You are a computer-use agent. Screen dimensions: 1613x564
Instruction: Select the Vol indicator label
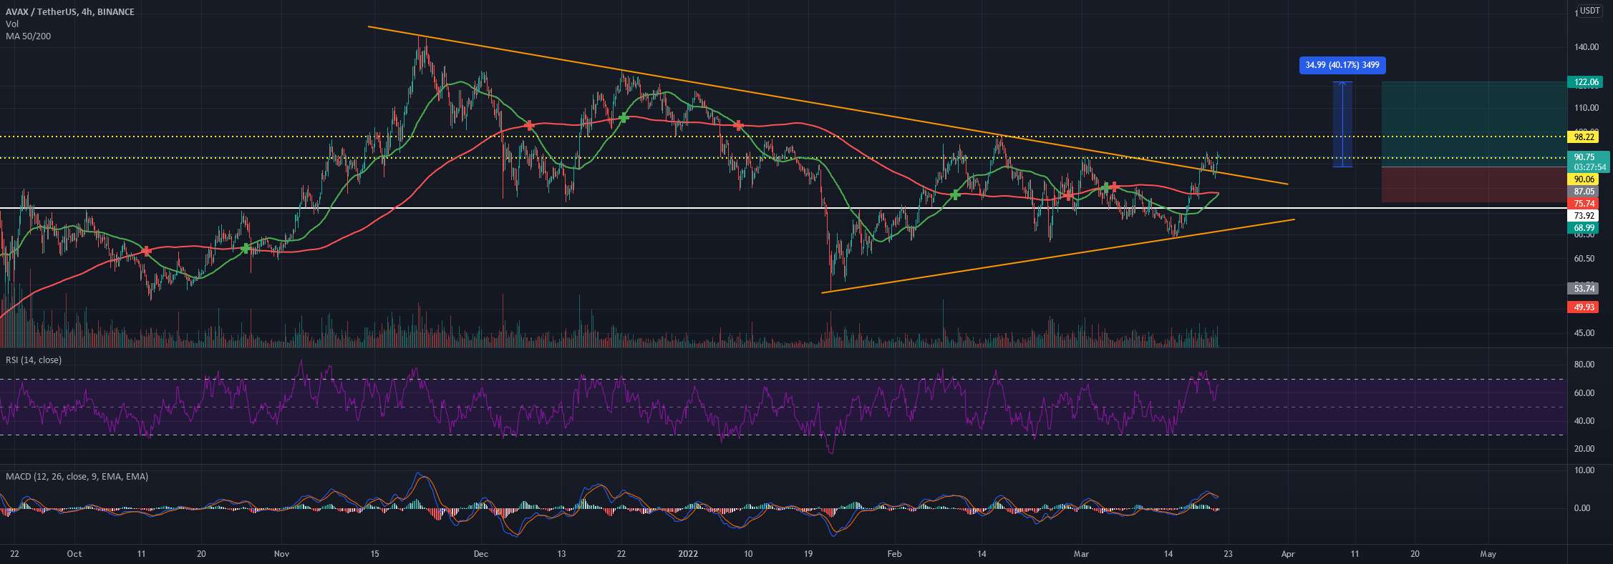[12, 24]
